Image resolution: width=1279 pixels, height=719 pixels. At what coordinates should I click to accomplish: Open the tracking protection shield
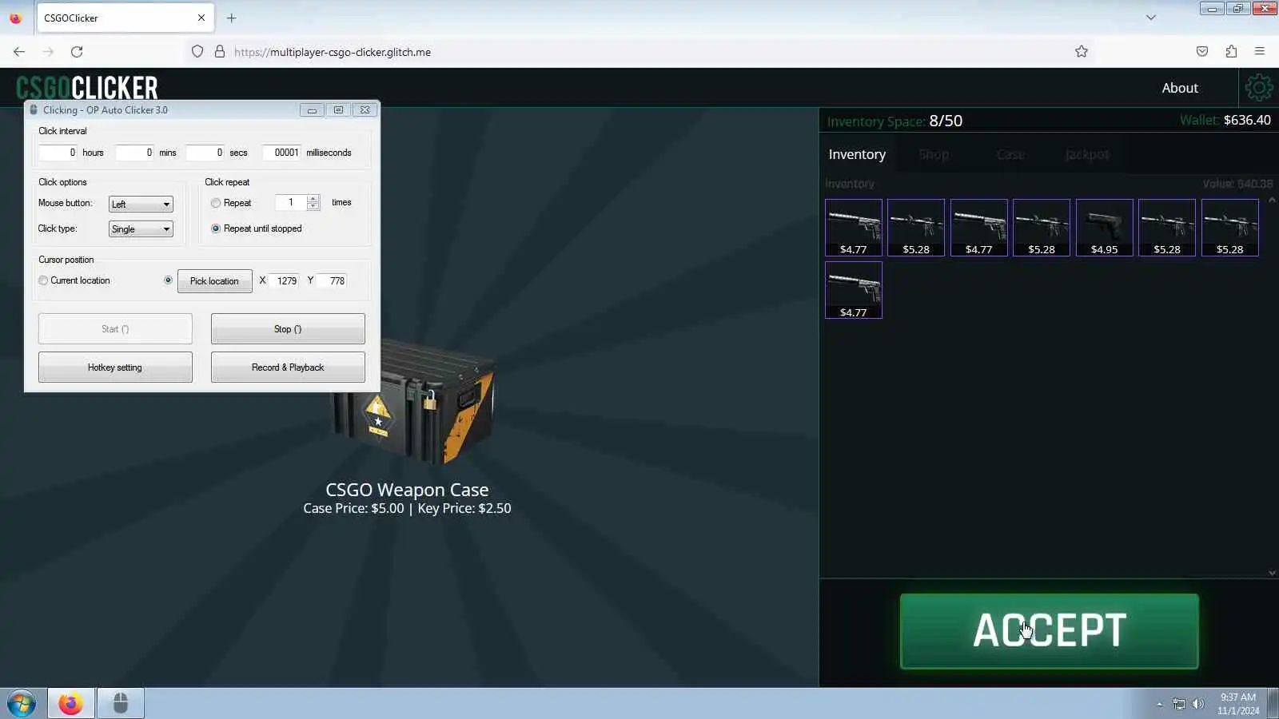coord(197,52)
